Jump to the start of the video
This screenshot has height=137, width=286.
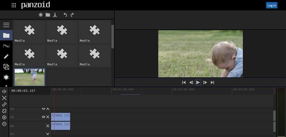(184, 82)
